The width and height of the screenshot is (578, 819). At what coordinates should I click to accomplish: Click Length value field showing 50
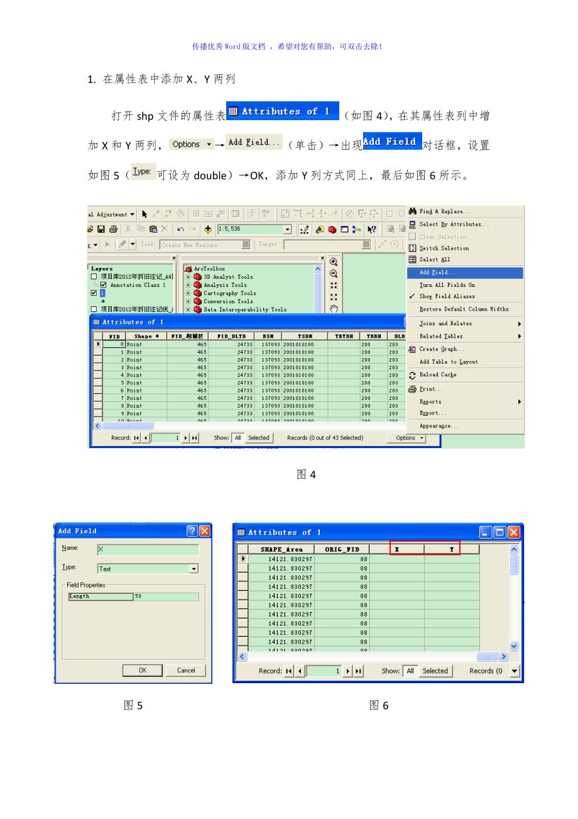pos(166,596)
